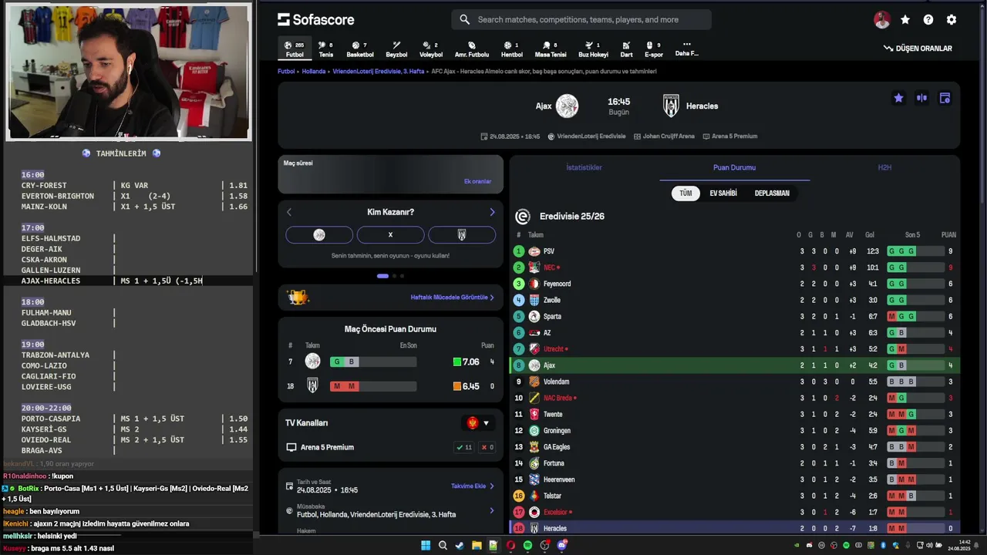This screenshot has height=555, width=987.
Task: Select the TÜM standings filter
Action: pyautogui.click(x=686, y=193)
